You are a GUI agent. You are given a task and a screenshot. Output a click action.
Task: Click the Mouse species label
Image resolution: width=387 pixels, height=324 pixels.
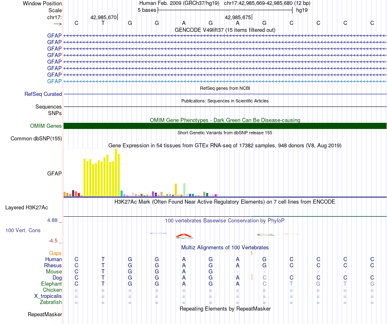[54, 272]
